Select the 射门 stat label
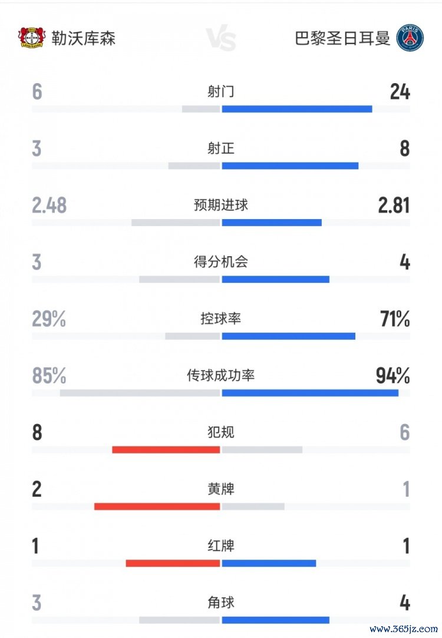The width and height of the screenshot is (442, 638). coord(221,91)
